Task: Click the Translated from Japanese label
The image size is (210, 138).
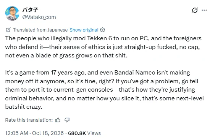Action: pos(40,30)
